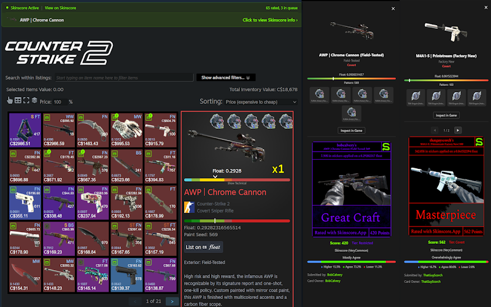Select the C$523.66 BS knife item
This screenshot has height=307, width=491.
126,166
